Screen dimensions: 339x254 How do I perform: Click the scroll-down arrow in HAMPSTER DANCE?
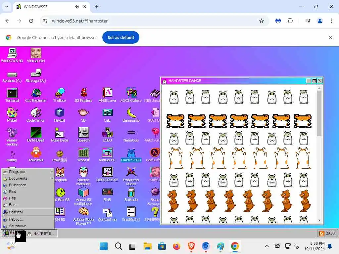click(319, 220)
